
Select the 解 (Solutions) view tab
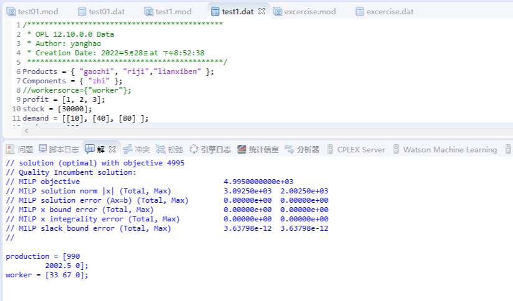[95, 149]
